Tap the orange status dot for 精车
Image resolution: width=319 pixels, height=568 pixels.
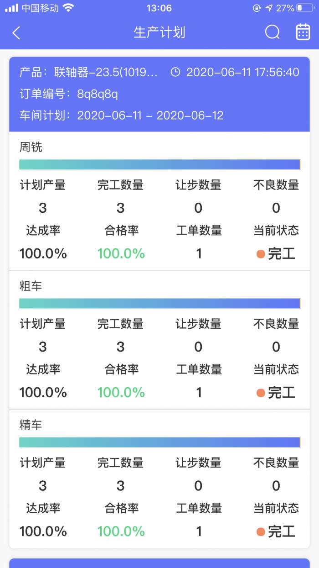261,531
